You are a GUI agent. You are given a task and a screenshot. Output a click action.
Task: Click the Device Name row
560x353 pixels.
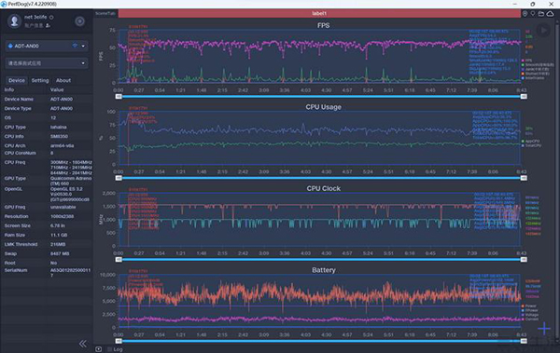coord(47,99)
